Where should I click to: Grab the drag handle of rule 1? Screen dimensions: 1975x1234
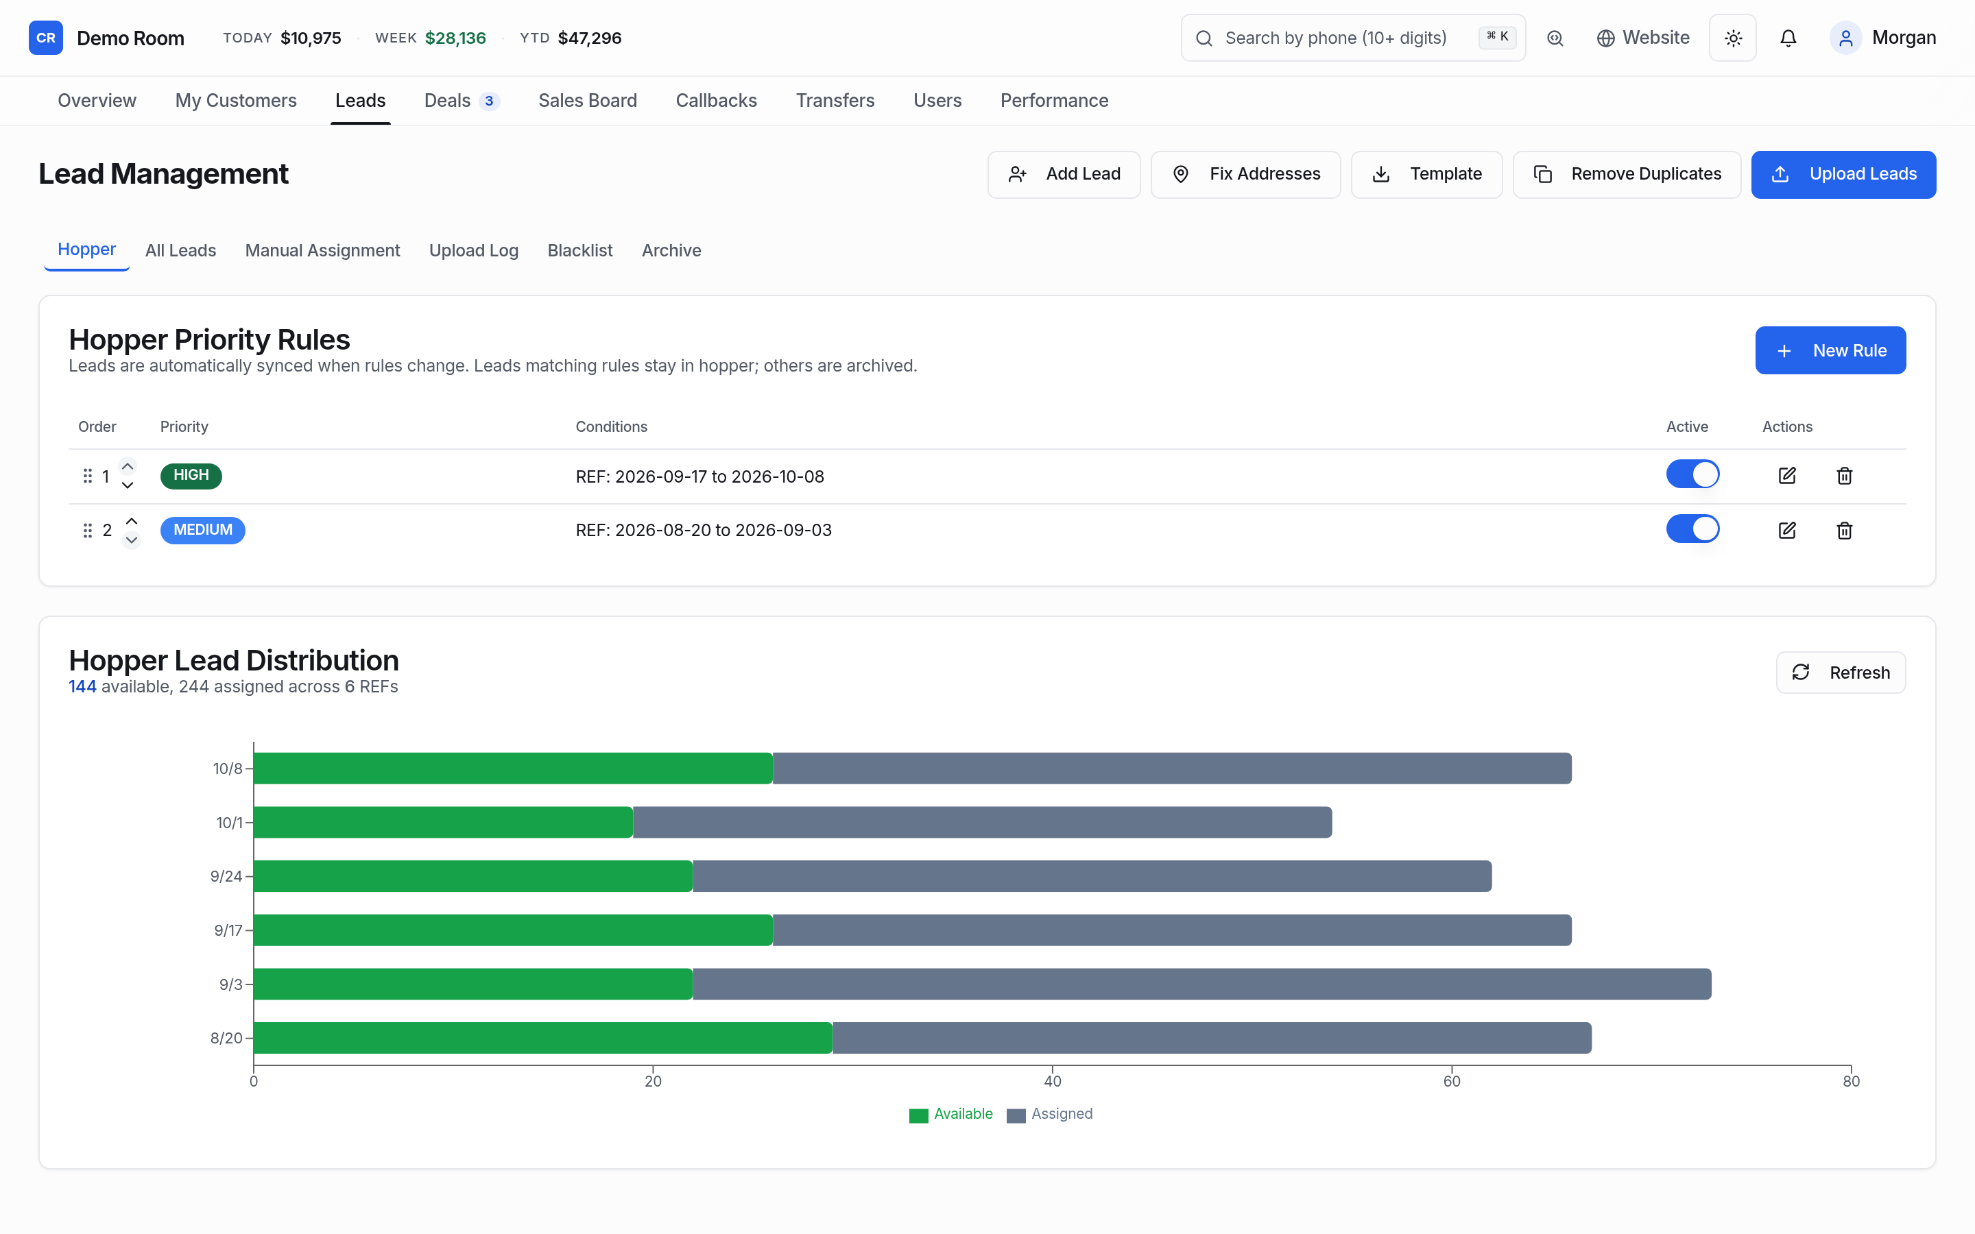click(x=87, y=476)
